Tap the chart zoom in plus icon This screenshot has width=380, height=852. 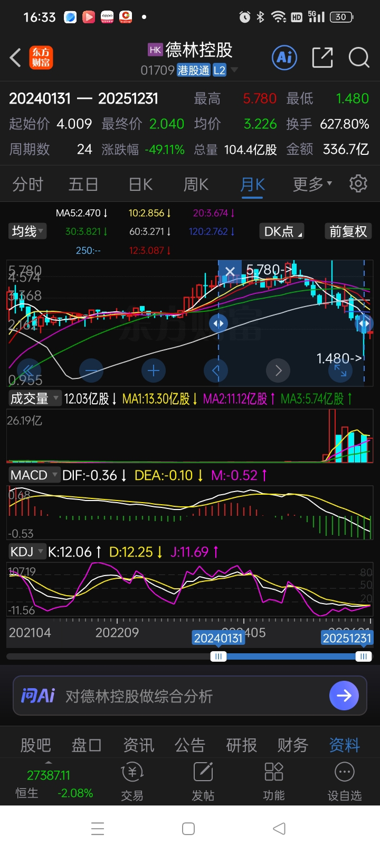coord(154,371)
